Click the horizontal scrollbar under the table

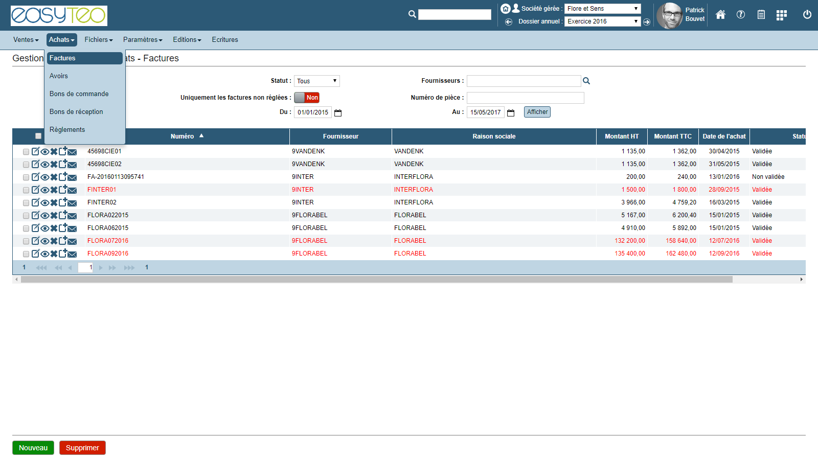tap(376, 280)
